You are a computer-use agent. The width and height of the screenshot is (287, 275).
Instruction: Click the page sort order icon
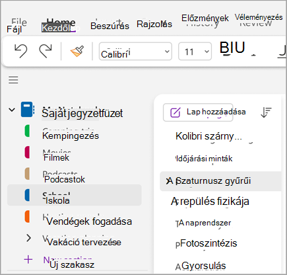click(266, 112)
